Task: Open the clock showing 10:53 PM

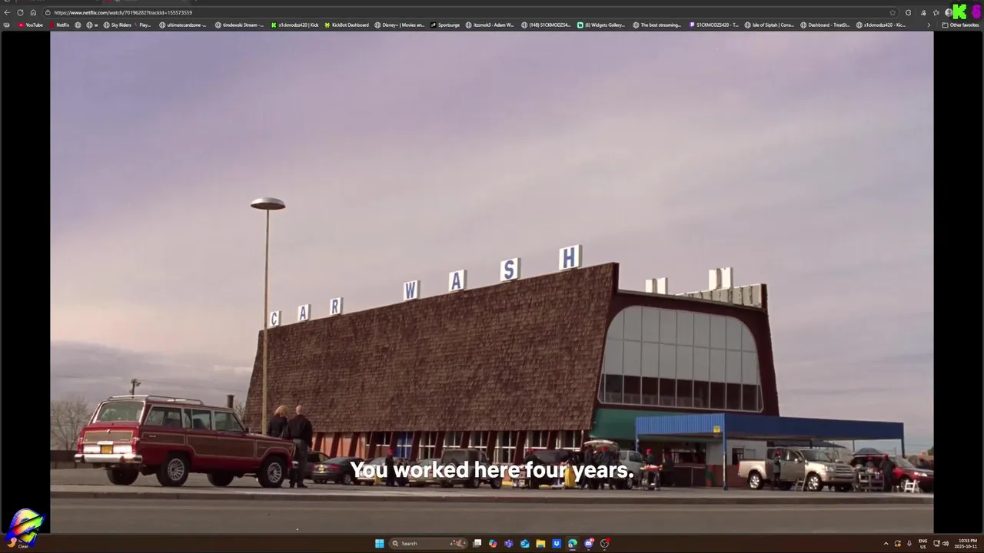Action: click(x=968, y=544)
